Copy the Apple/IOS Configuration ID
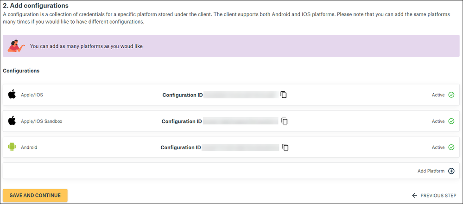The height and width of the screenshot is (204, 463). point(284,95)
